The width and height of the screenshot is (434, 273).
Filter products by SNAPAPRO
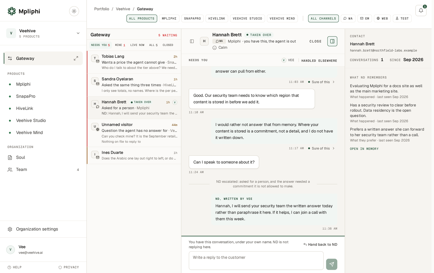(192, 18)
